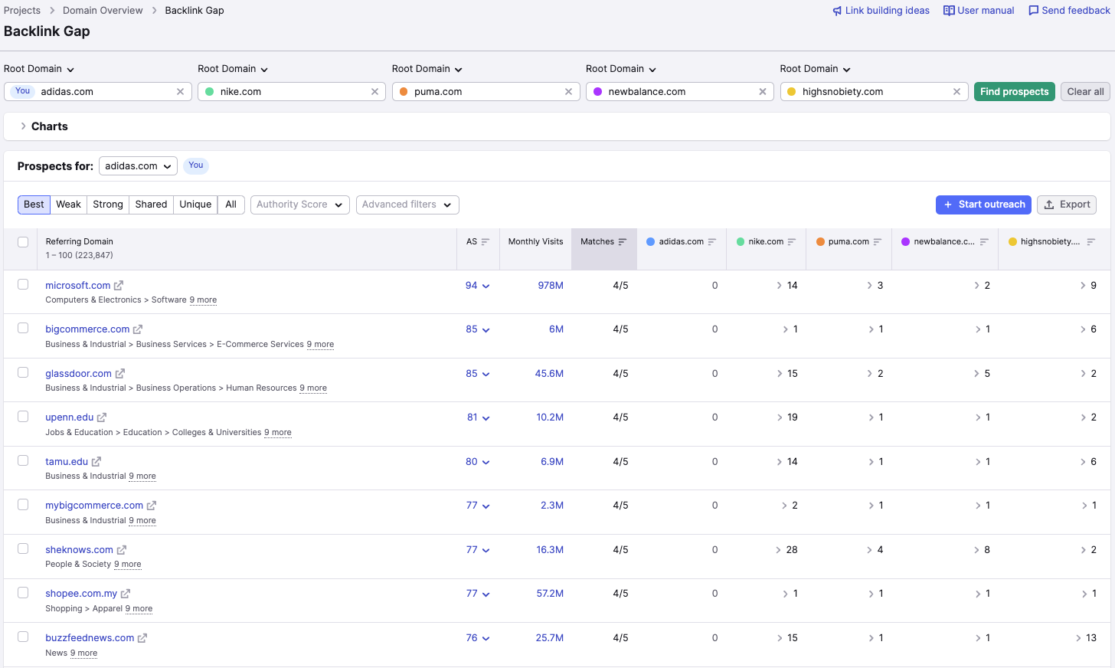This screenshot has height=668, width=1115.
Task: Clear the highsnobiety.com domain field
Action: click(x=956, y=92)
